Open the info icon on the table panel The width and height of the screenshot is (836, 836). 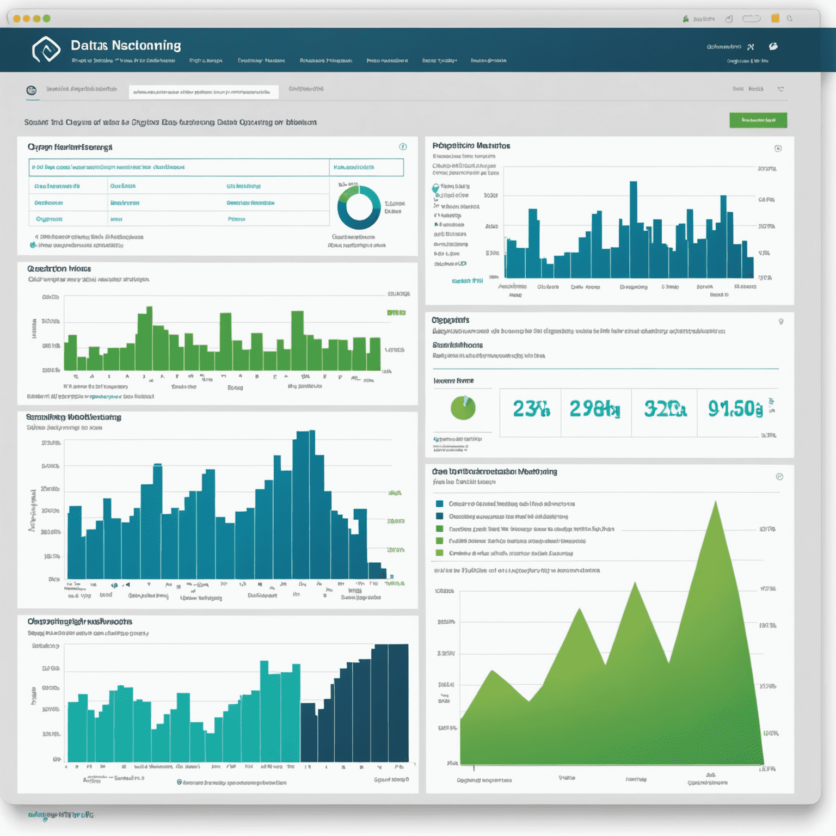[403, 147]
